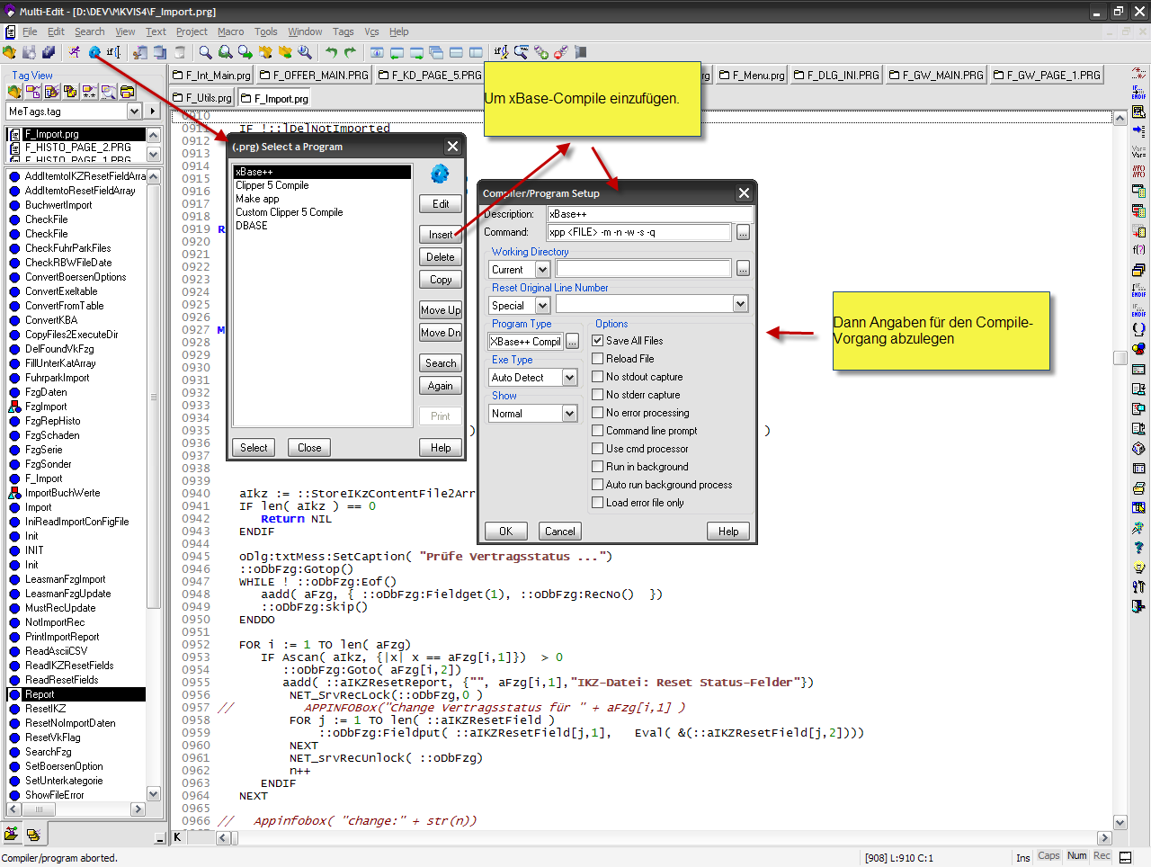Select 'Clipper 5 Compile' in program list
Screen dimensions: 1151x867
point(272,185)
